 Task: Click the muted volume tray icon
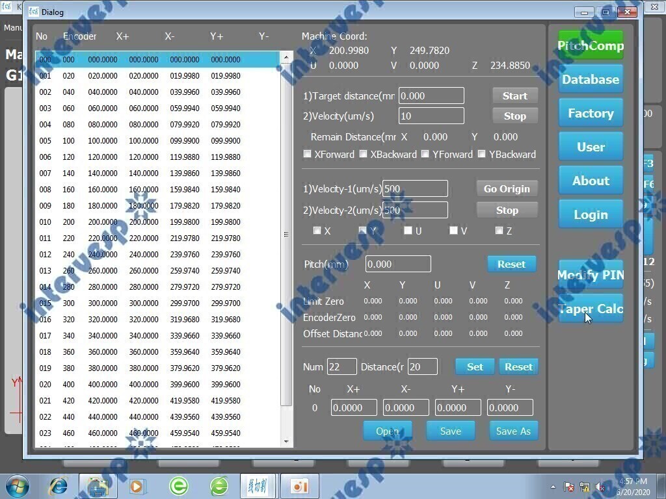coord(600,487)
